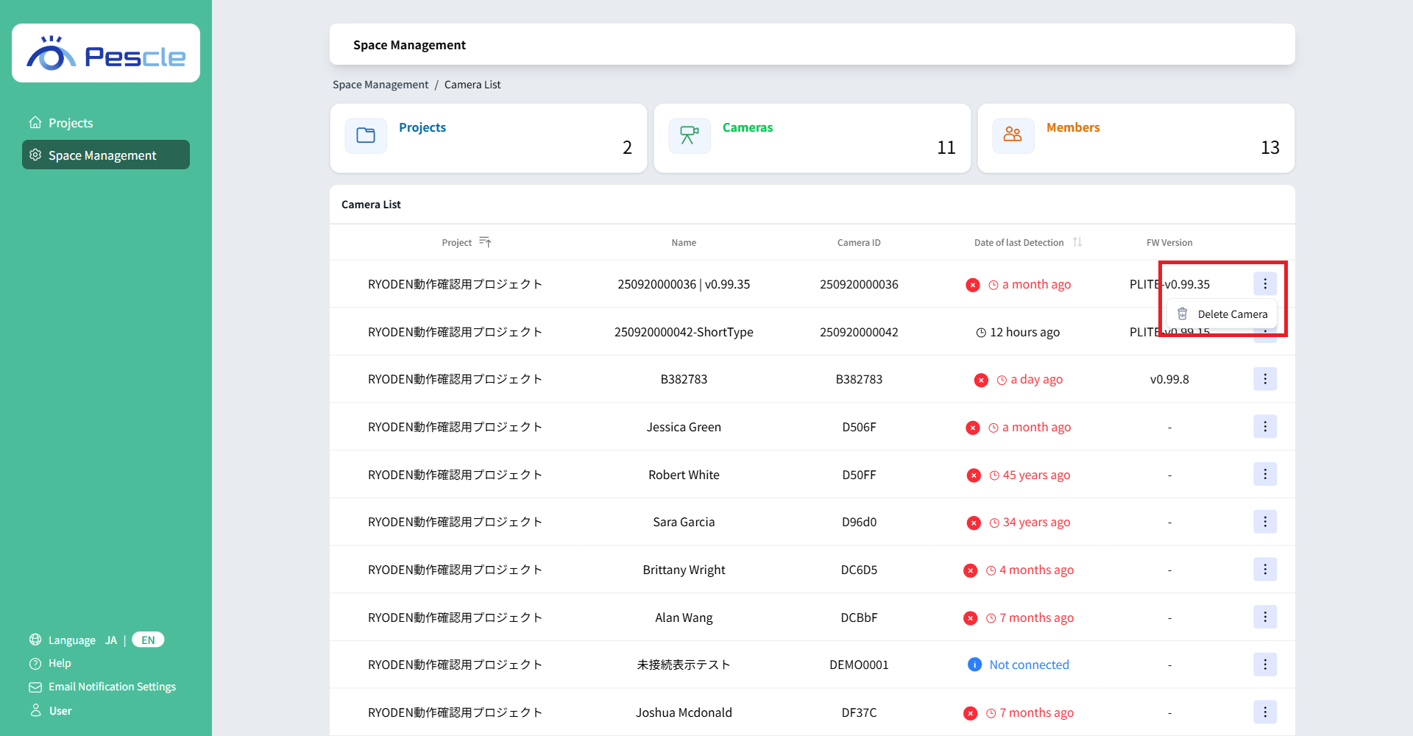Open Projects in the sidebar
This screenshot has height=736, width=1413.
pyautogui.click(x=71, y=123)
